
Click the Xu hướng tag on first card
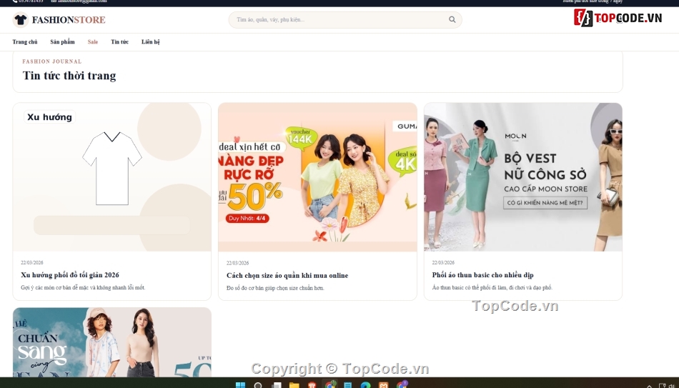click(49, 117)
